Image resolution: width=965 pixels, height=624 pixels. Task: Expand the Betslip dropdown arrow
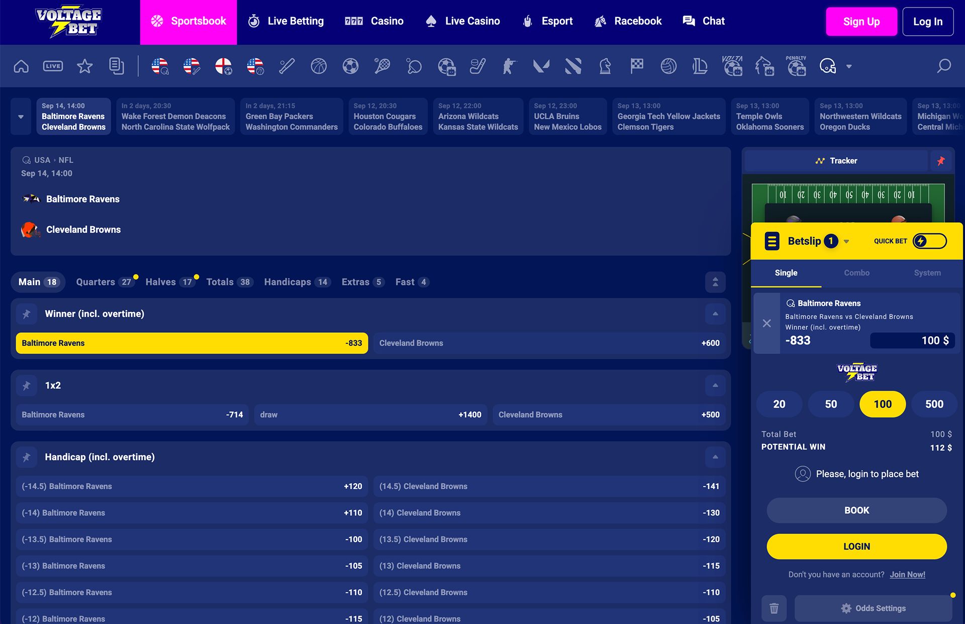(846, 242)
